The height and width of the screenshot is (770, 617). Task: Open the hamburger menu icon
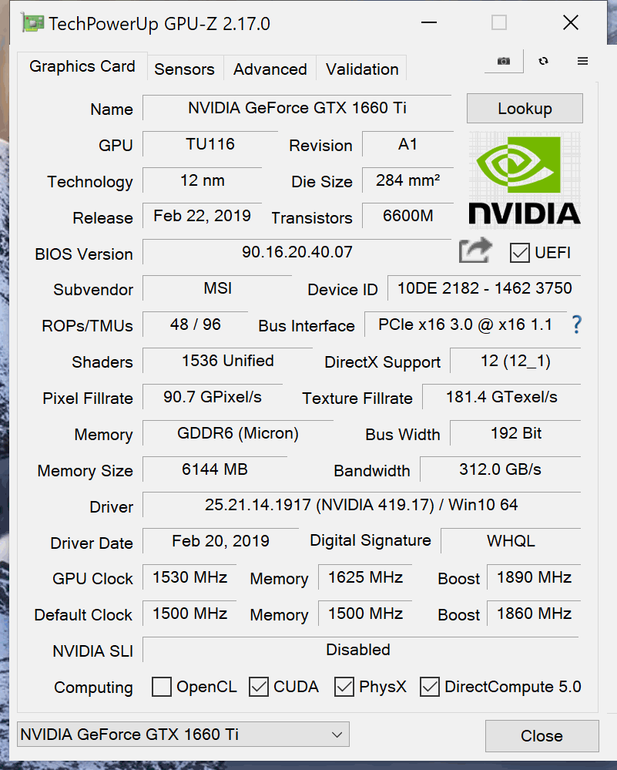pyautogui.click(x=582, y=61)
